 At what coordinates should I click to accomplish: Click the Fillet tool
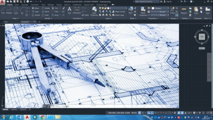tap(55, 12)
